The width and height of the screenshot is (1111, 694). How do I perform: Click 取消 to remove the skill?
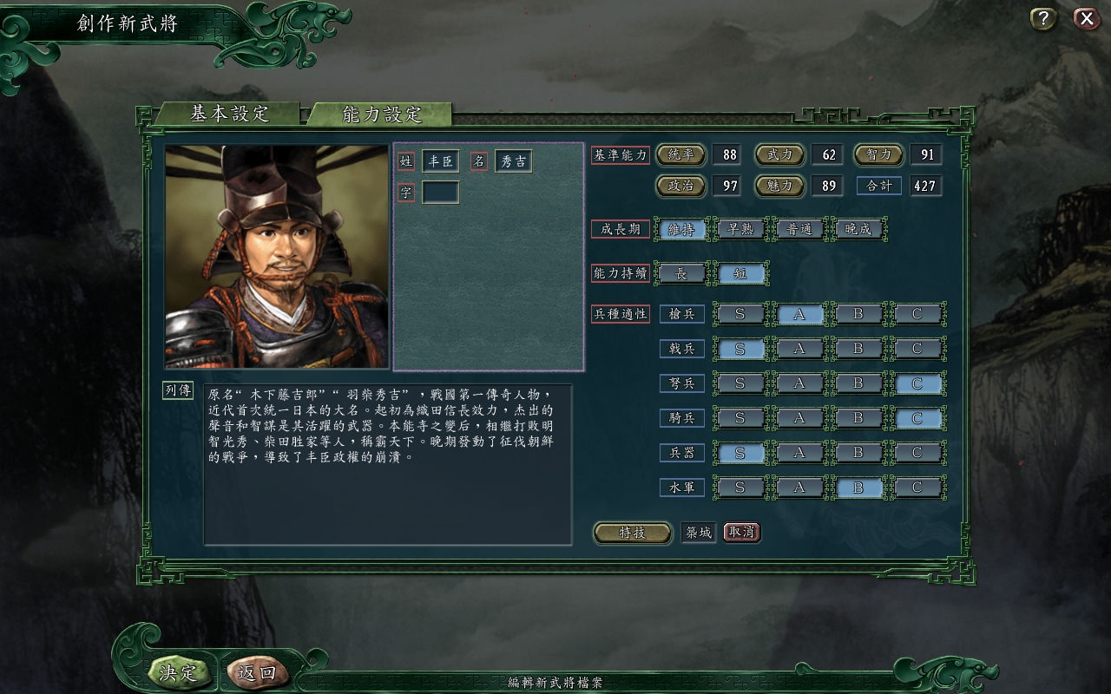tap(742, 532)
